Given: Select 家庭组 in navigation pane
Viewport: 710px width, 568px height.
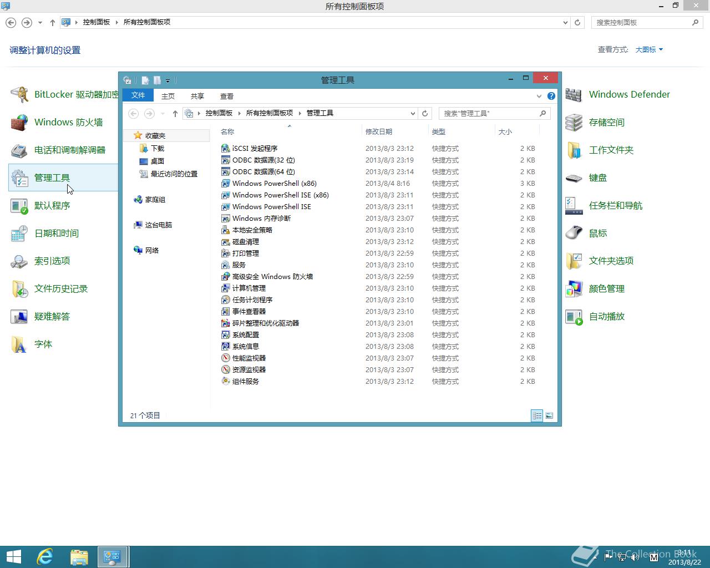Looking at the screenshot, I should click(150, 199).
